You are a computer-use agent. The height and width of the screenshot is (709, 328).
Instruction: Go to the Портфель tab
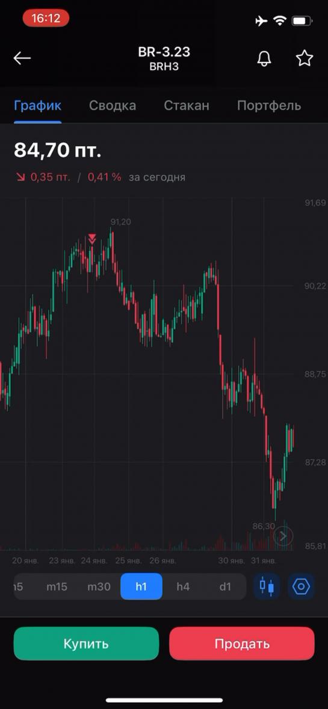coord(269,106)
